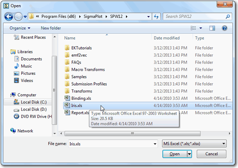The width and height of the screenshot is (238, 168).
Task: Click New folder in toolbar
Action: (x=51, y=28)
